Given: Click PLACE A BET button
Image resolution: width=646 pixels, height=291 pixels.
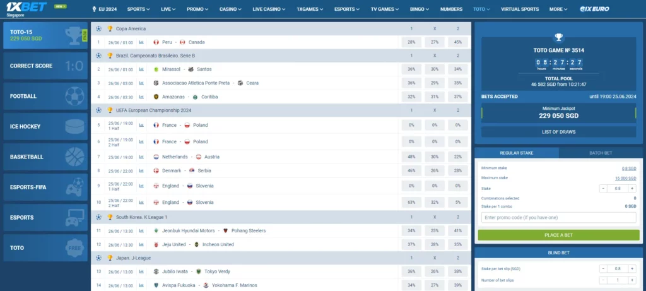Looking at the screenshot, I should click(x=559, y=235).
